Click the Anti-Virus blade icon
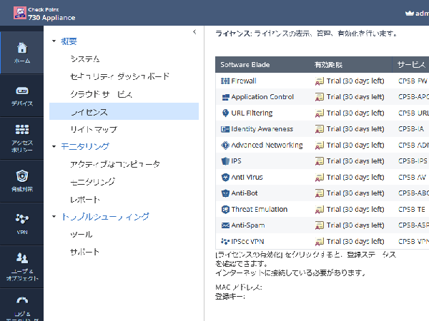Viewport: 429px width, 321px height. pos(225,178)
